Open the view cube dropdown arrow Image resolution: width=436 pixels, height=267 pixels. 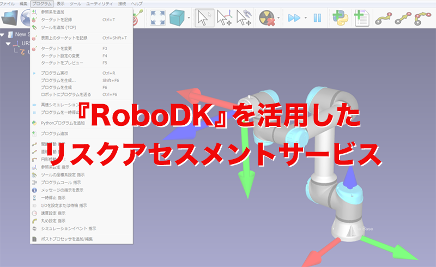click(189, 18)
